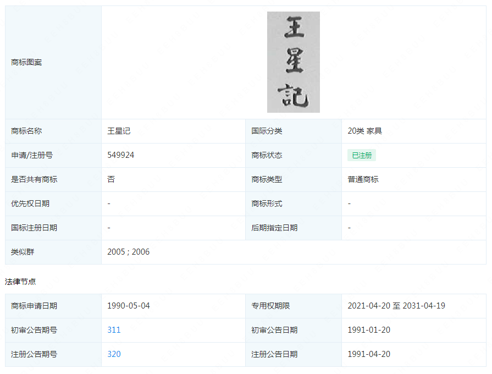The width and height of the screenshot is (492, 374).
Task: Click the 商标申请日期 label
Action: (x=34, y=306)
